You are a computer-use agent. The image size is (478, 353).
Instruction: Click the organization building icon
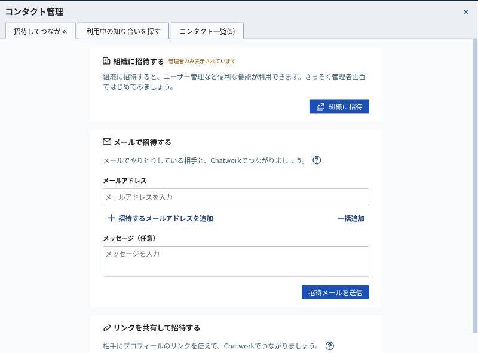click(x=106, y=61)
